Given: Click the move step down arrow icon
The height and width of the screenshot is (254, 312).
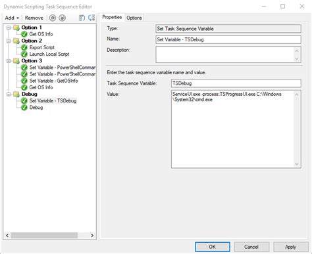Looking at the screenshot, I should (63, 18).
